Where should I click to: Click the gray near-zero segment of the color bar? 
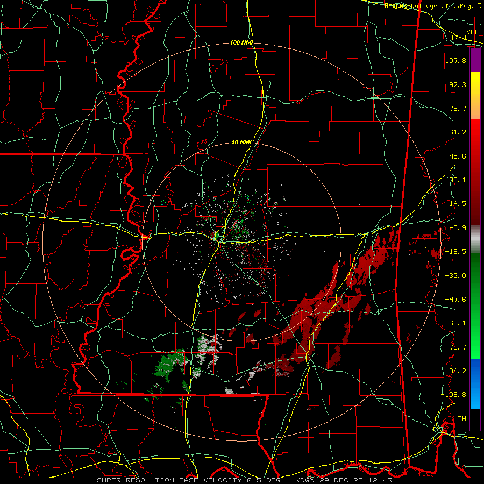[x=475, y=239]
